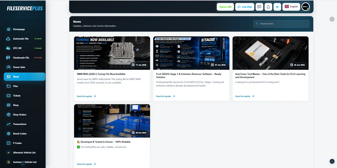The height and width of the screenshot is (168, 337).
Task: Click the 11 Jun 2026 date badge
Action: (140, 65)
